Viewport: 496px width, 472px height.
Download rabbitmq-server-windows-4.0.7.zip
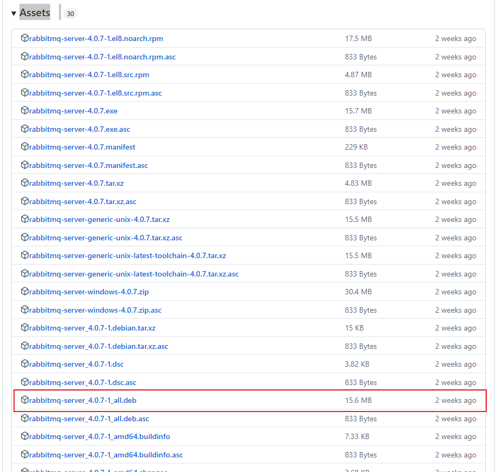click(x=89, y=292)
